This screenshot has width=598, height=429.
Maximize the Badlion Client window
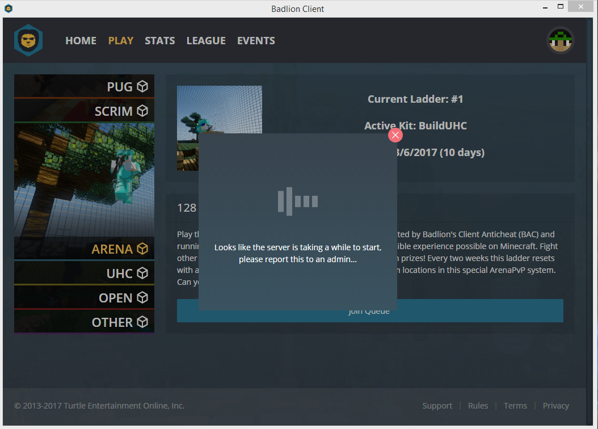tap(560, 6)
